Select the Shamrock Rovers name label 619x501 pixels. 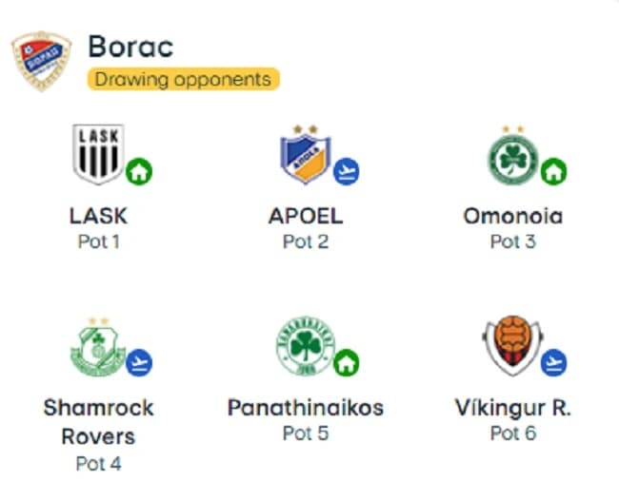point(98,422)
